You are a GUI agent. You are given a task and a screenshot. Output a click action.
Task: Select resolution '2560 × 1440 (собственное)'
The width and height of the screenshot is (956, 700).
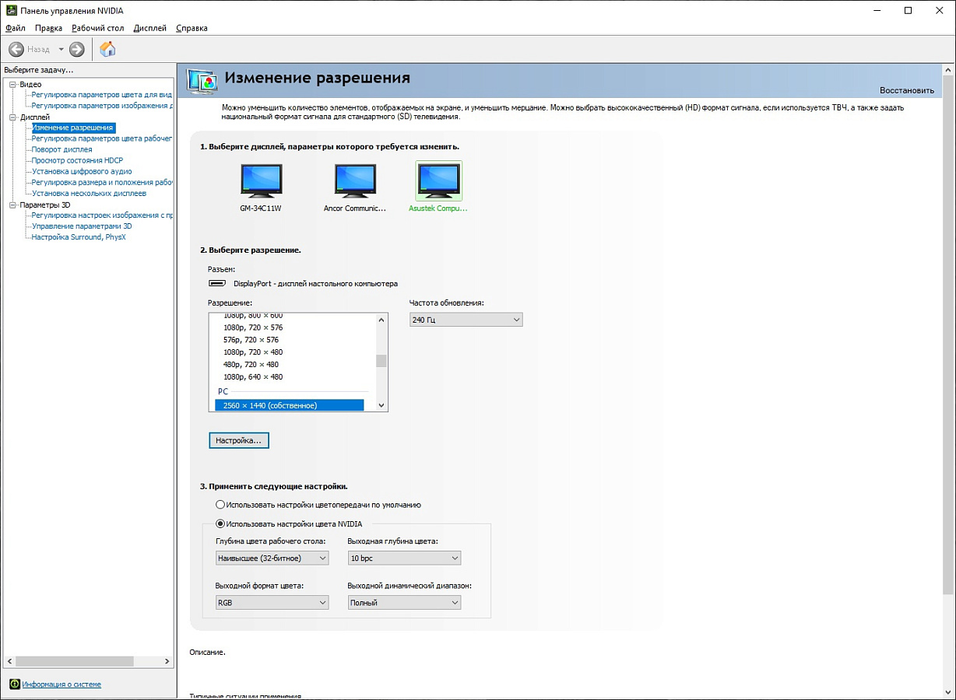click(x=290, y=405)
